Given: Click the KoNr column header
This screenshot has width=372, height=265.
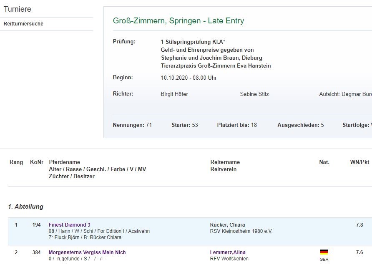Looking at the screenshot, I should [x=37, y=162].
